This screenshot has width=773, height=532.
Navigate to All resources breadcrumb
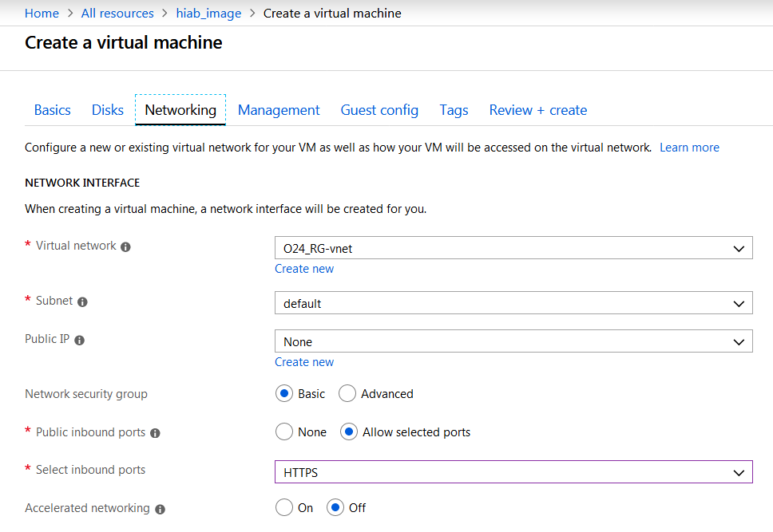click(117, 13)
